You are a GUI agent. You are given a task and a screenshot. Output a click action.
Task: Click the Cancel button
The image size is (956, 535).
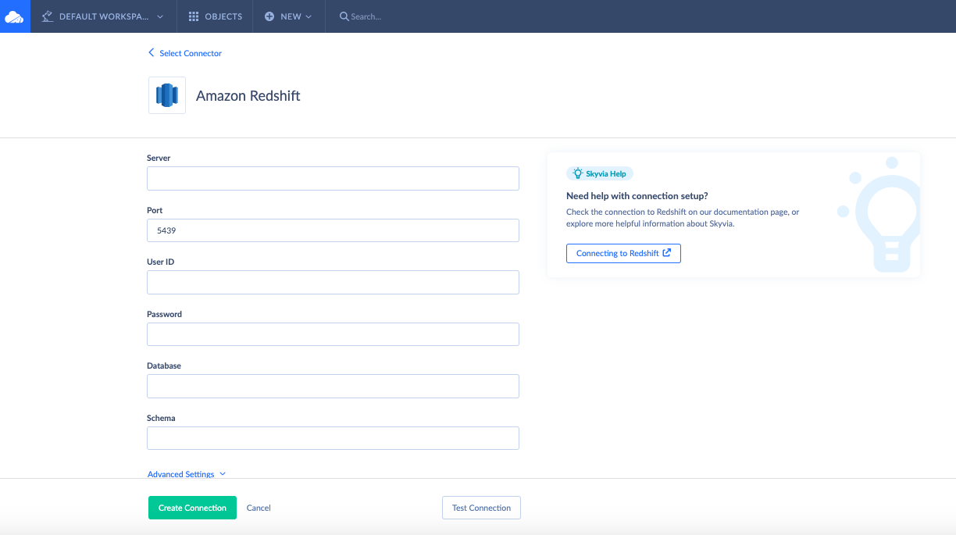(x=259, y=507)
